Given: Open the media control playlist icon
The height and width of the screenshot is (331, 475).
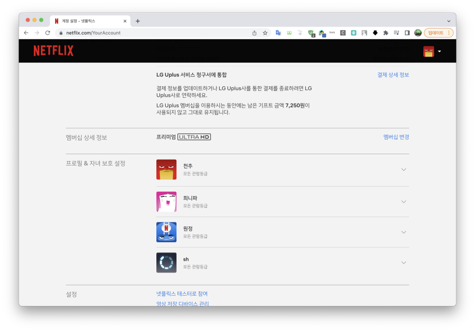Looking at the screenshot, I should click(x=396, y=33).
